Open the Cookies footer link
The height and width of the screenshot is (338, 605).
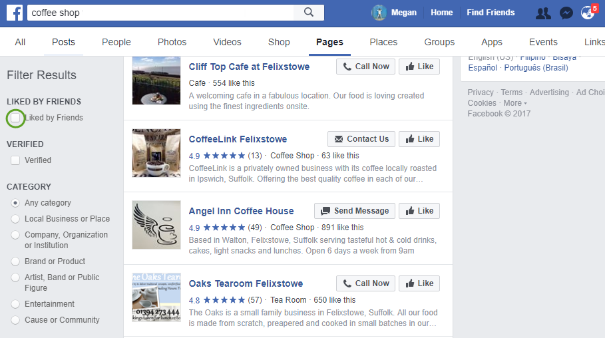coord(482,103)
